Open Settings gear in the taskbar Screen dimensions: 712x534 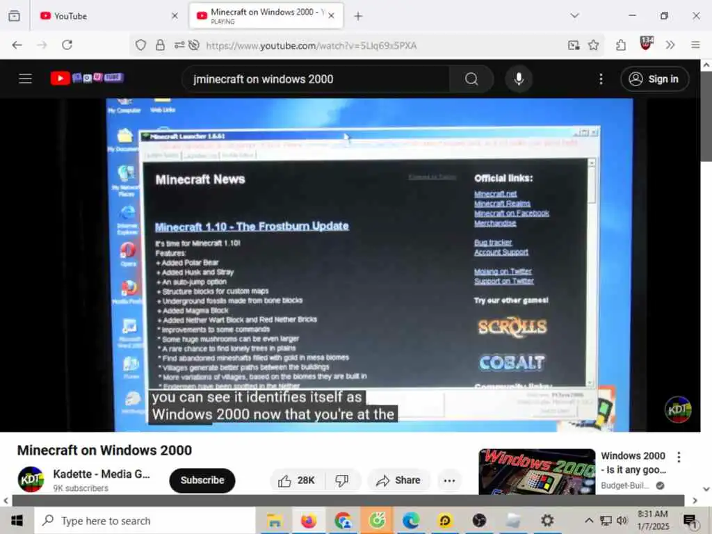(x=547, y=520)
